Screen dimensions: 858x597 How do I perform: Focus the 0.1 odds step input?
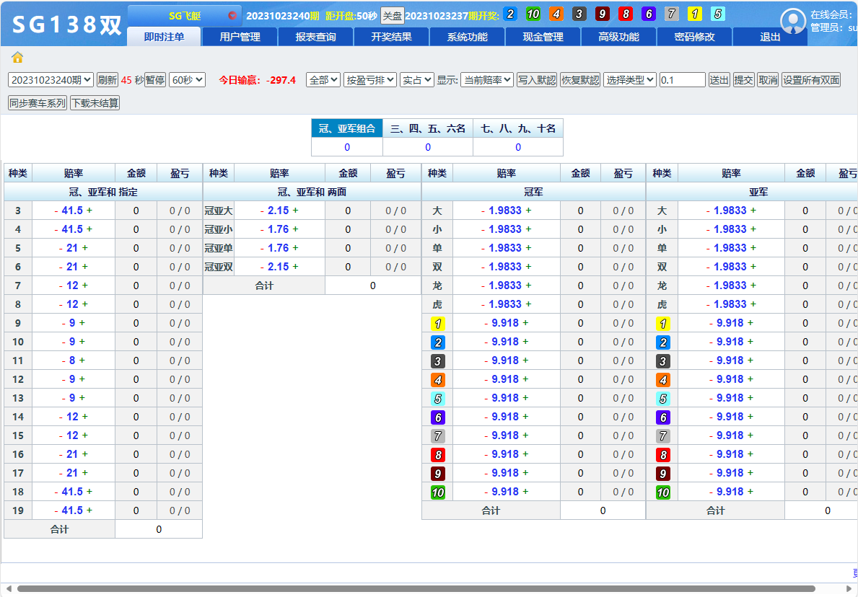pos(683,80)
